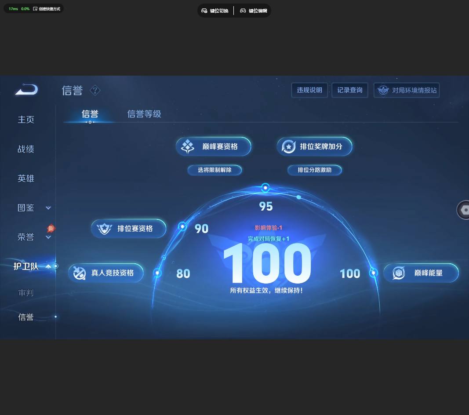Screen dimensions: 469x415
Task: Open the floating hexagon button at right edge
Action: click(463, 210)
